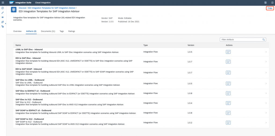This screenshot has height=136, width=275.
Task: Open the Design pencil icon in sidebar
Action: (2, 13)
